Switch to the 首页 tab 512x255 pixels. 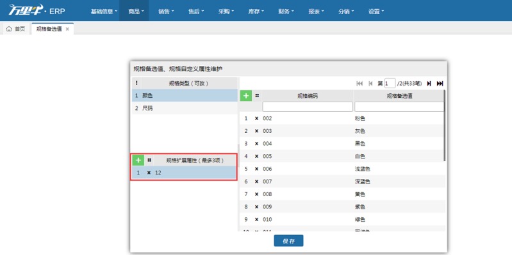15,29
